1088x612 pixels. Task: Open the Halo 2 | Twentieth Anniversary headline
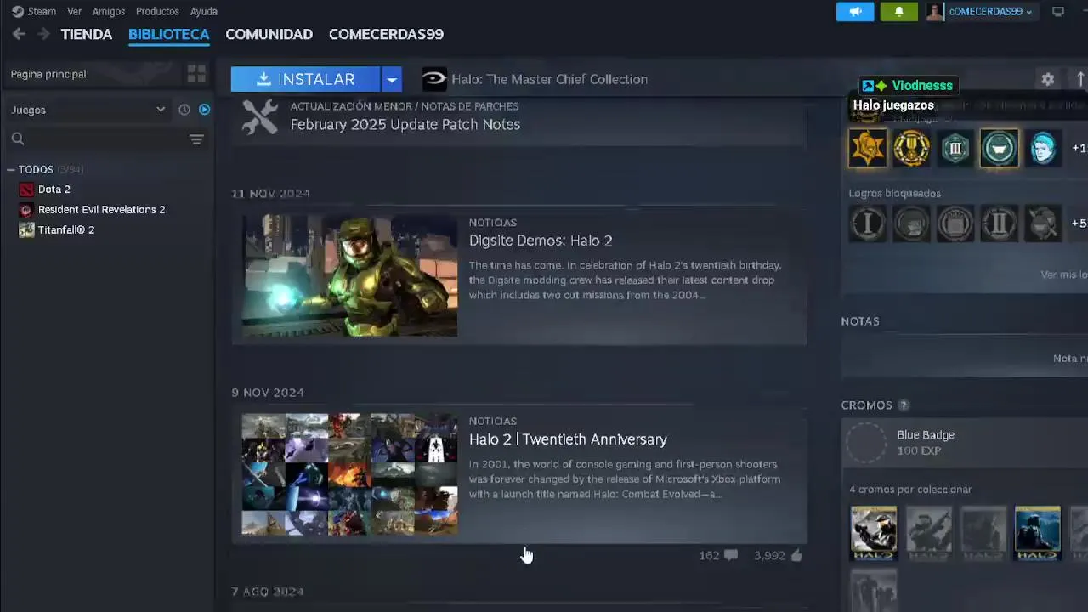click(568, 439)
